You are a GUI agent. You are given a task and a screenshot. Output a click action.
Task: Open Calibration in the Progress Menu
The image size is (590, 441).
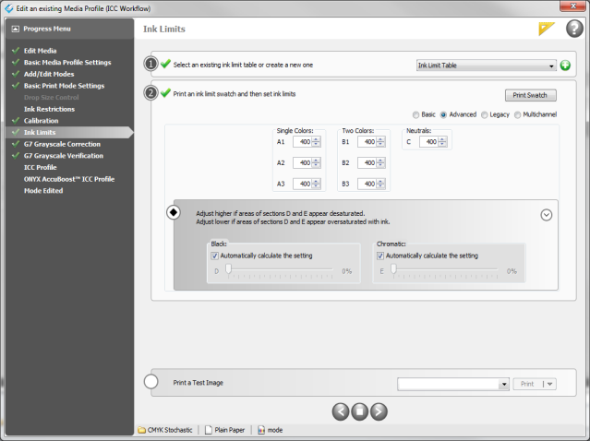tap(42, 121)
